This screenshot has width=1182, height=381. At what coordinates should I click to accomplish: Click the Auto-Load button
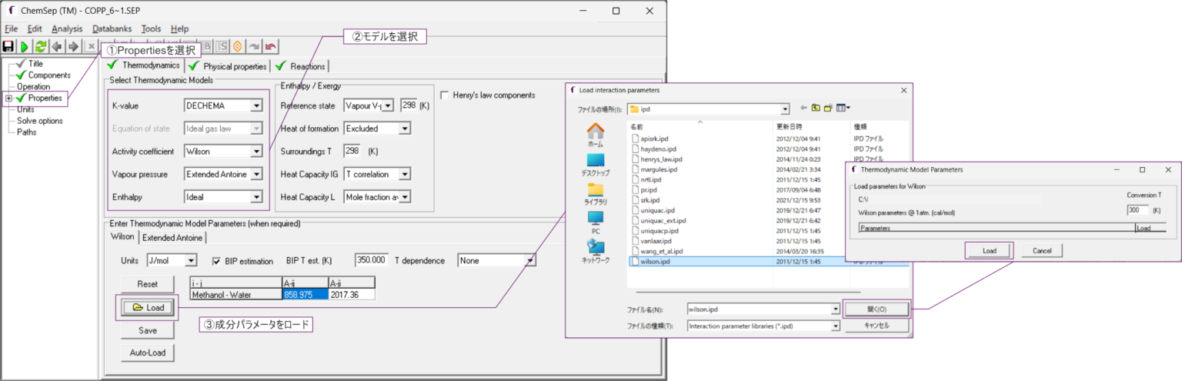point(147,353)
